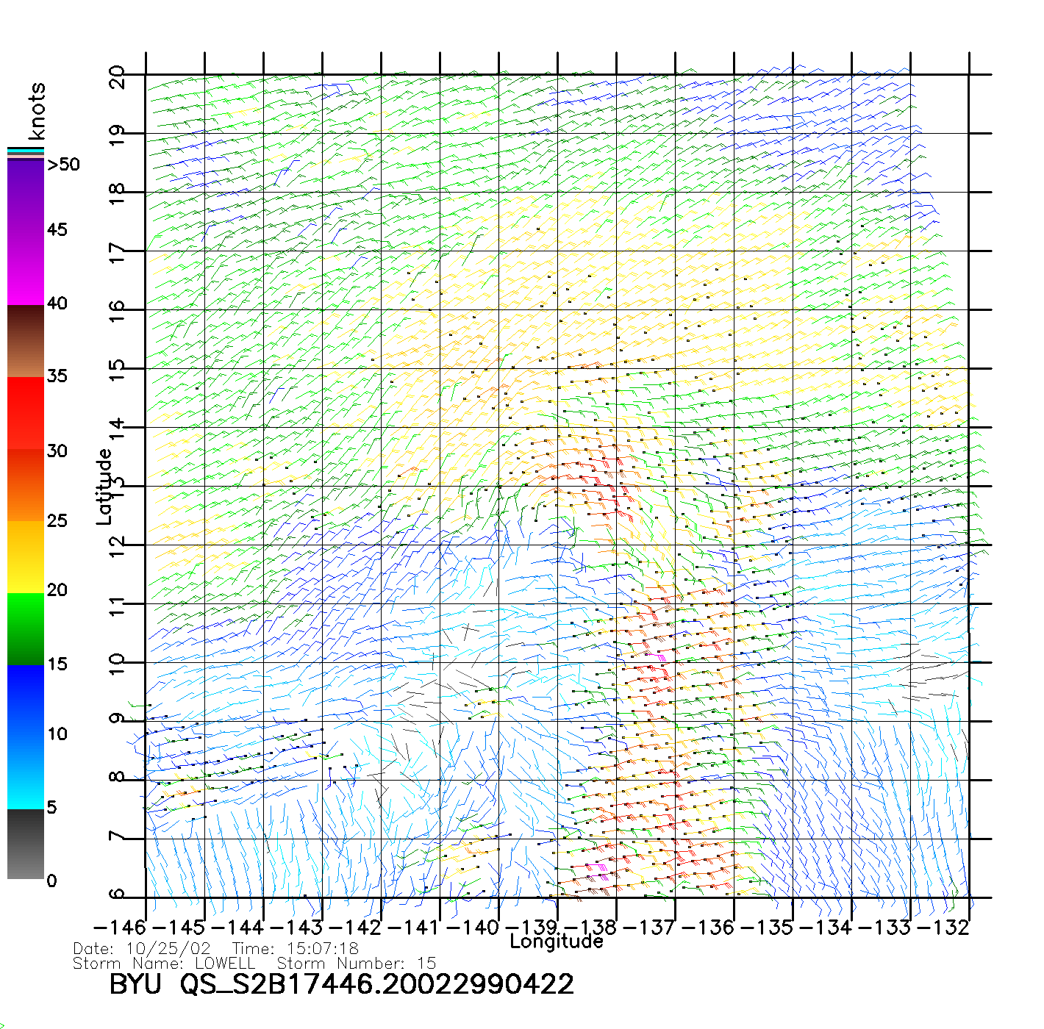Click the -146 longitude tick label
This screenshot has width=1044, height=1029.
click(x=120, y=928)
